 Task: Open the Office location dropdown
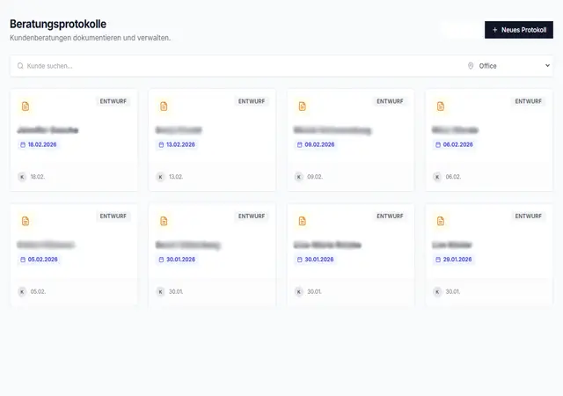[x=508, y=66]
